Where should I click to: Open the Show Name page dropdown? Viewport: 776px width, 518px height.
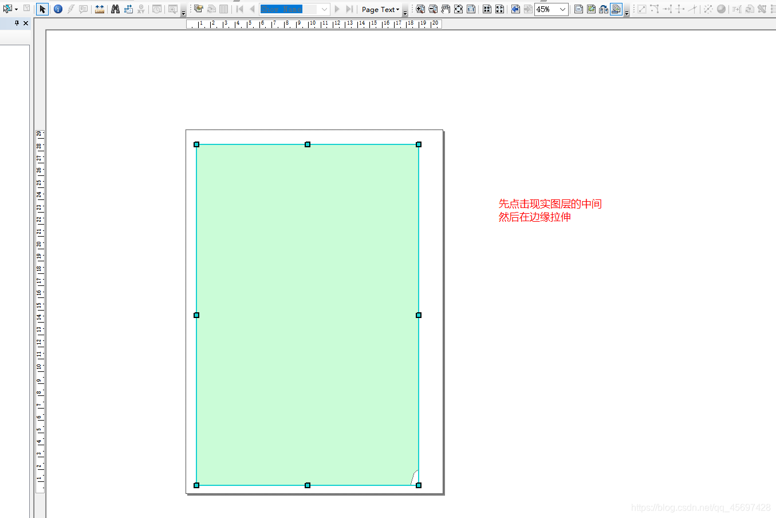tap(324, 9)
